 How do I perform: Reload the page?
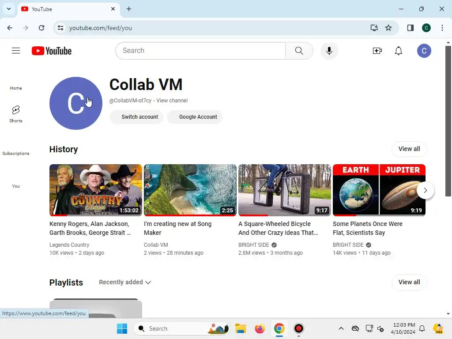tap(41, 28)
